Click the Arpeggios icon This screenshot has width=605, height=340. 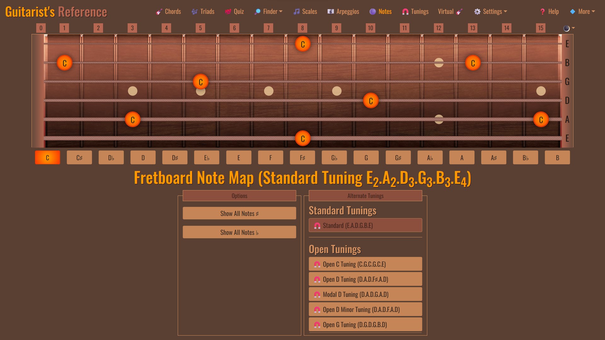pos(331,12)
